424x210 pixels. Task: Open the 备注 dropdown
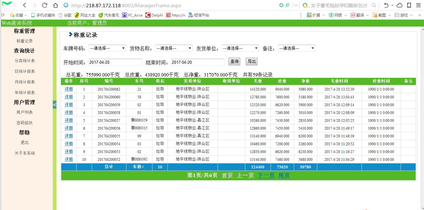[x=296, y=48]
